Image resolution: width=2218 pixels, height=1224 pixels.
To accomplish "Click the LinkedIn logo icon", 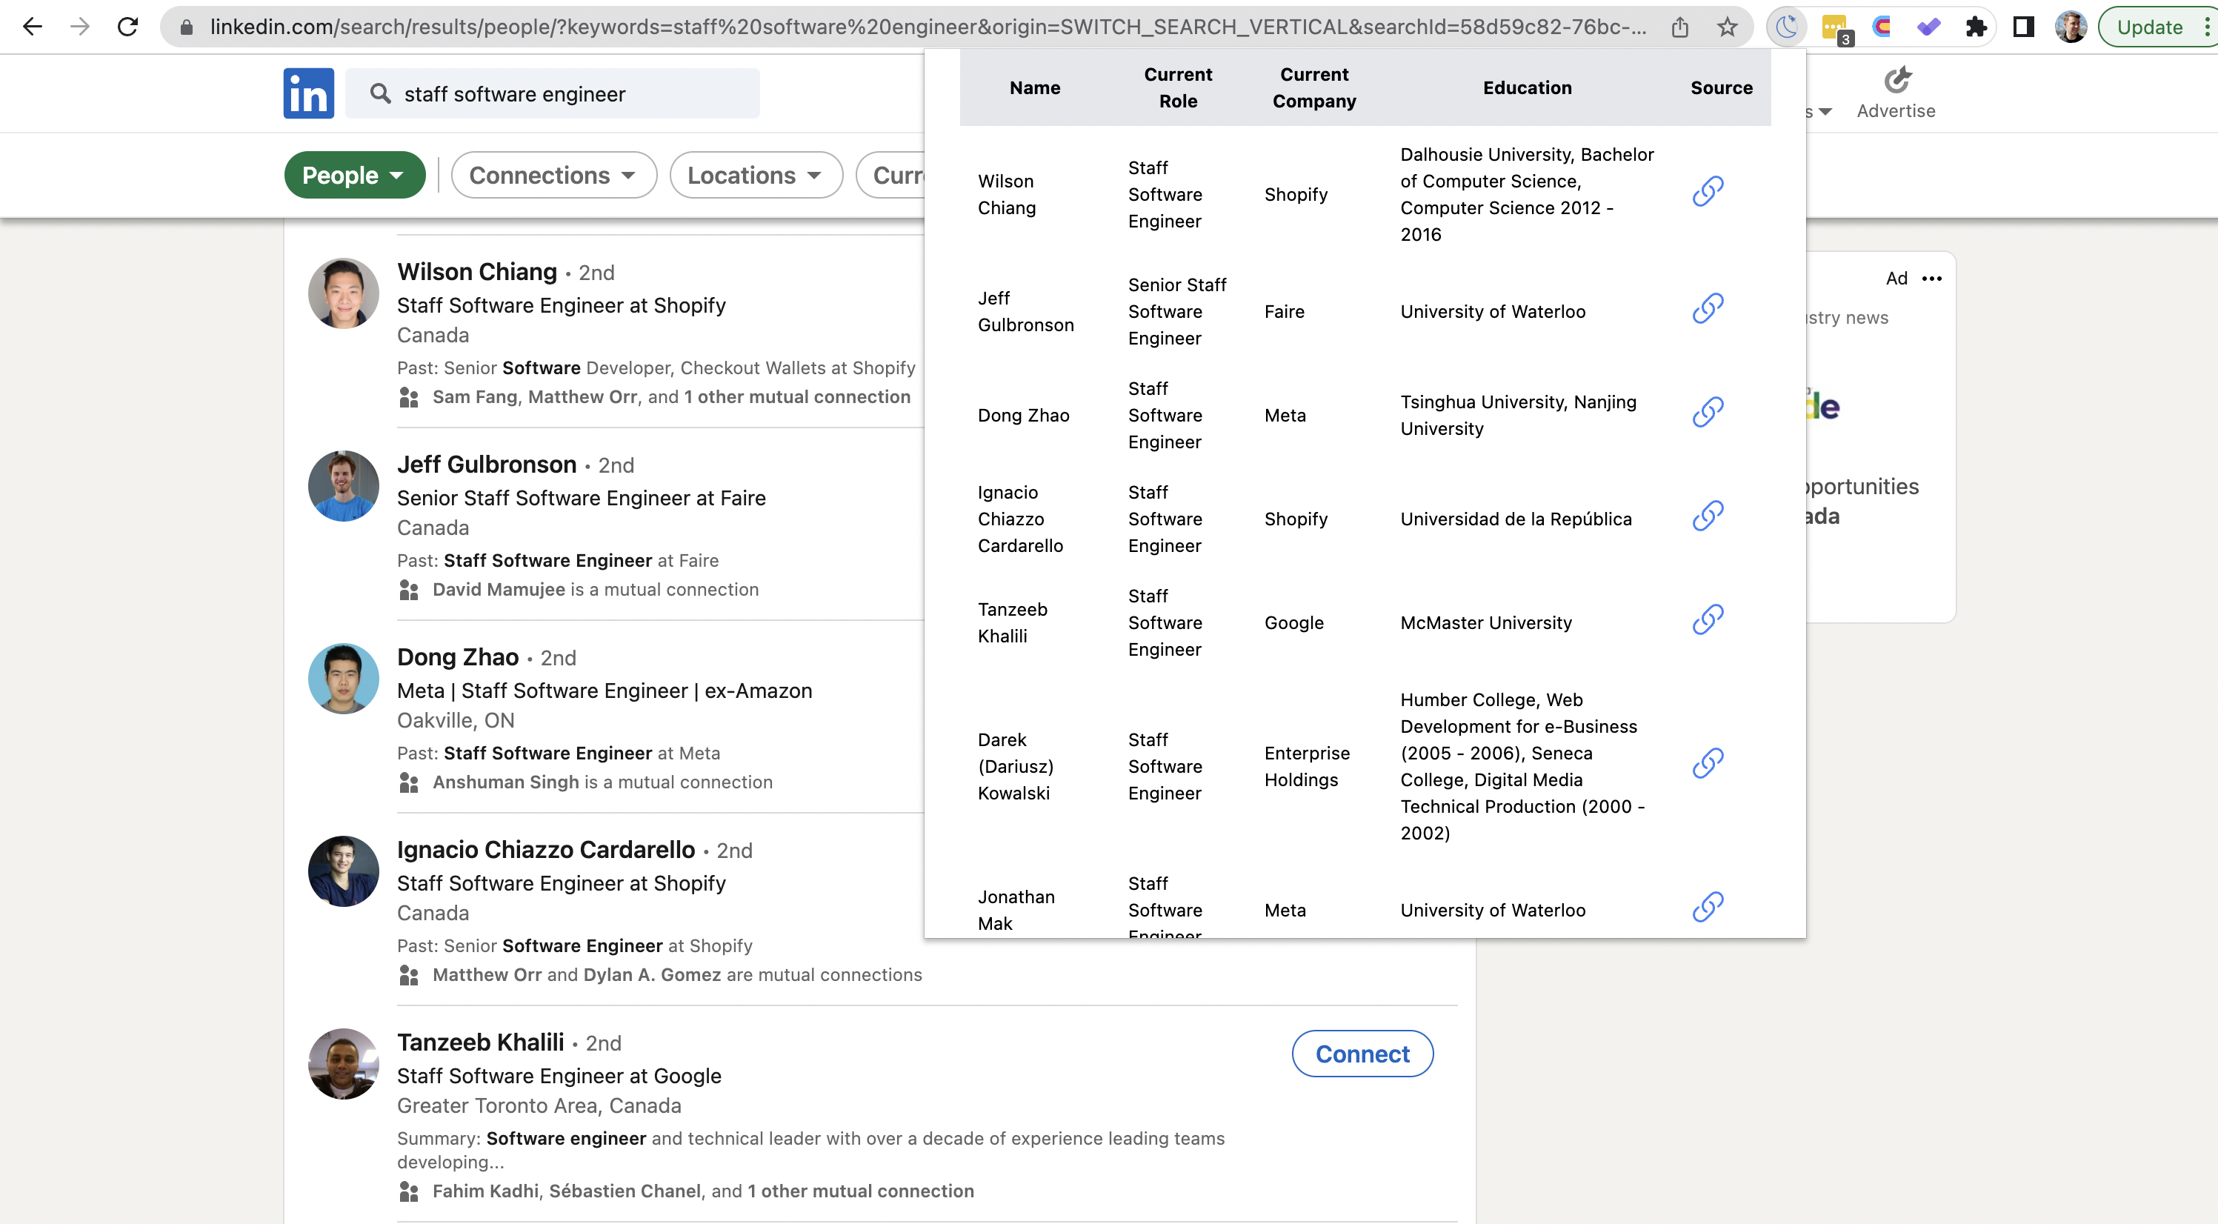I will [307, 93].
